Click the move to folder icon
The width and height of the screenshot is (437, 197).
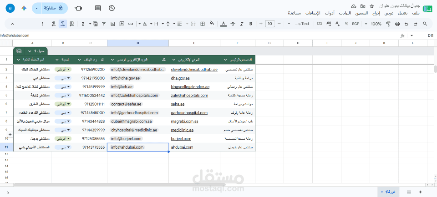coord(363,6)
